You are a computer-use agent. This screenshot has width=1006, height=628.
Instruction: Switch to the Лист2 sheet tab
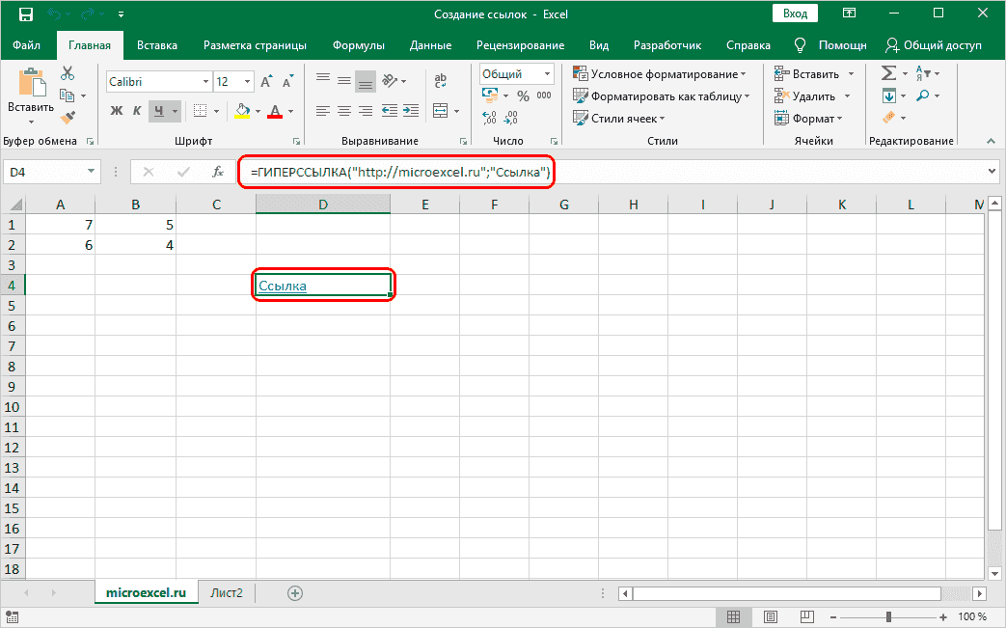pos(227,593)
